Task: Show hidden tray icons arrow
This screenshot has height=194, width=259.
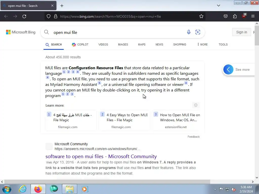Action: 215,189
